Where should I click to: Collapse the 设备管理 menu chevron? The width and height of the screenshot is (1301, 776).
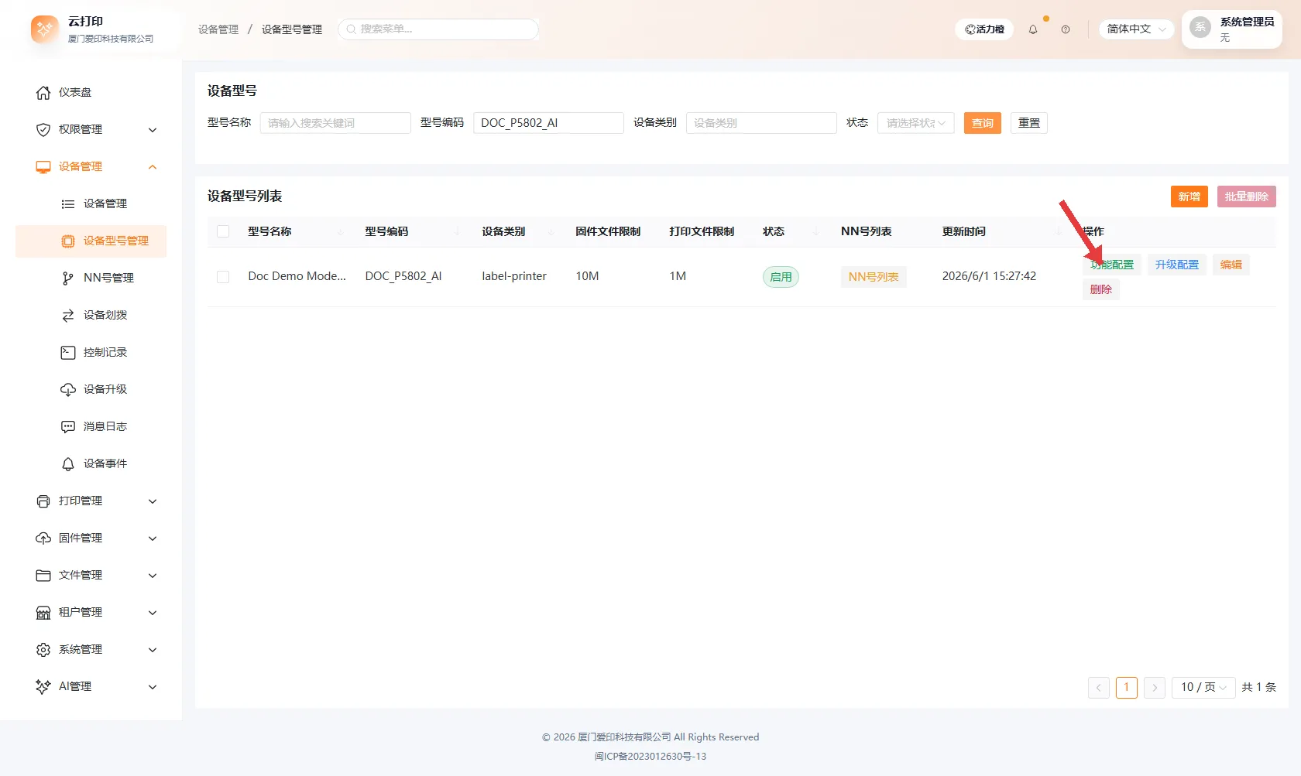(x=153, y=167)
